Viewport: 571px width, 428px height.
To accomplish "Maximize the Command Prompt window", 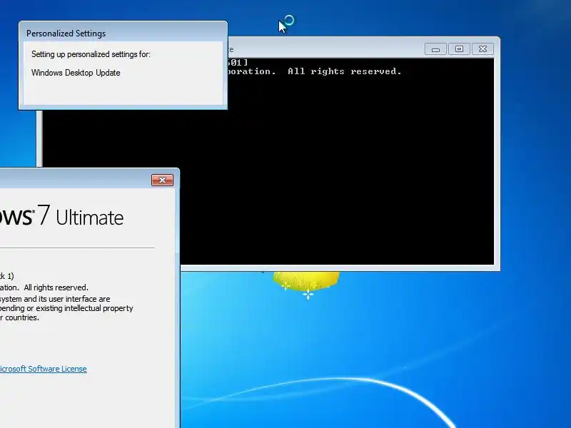I will point(459,49).
